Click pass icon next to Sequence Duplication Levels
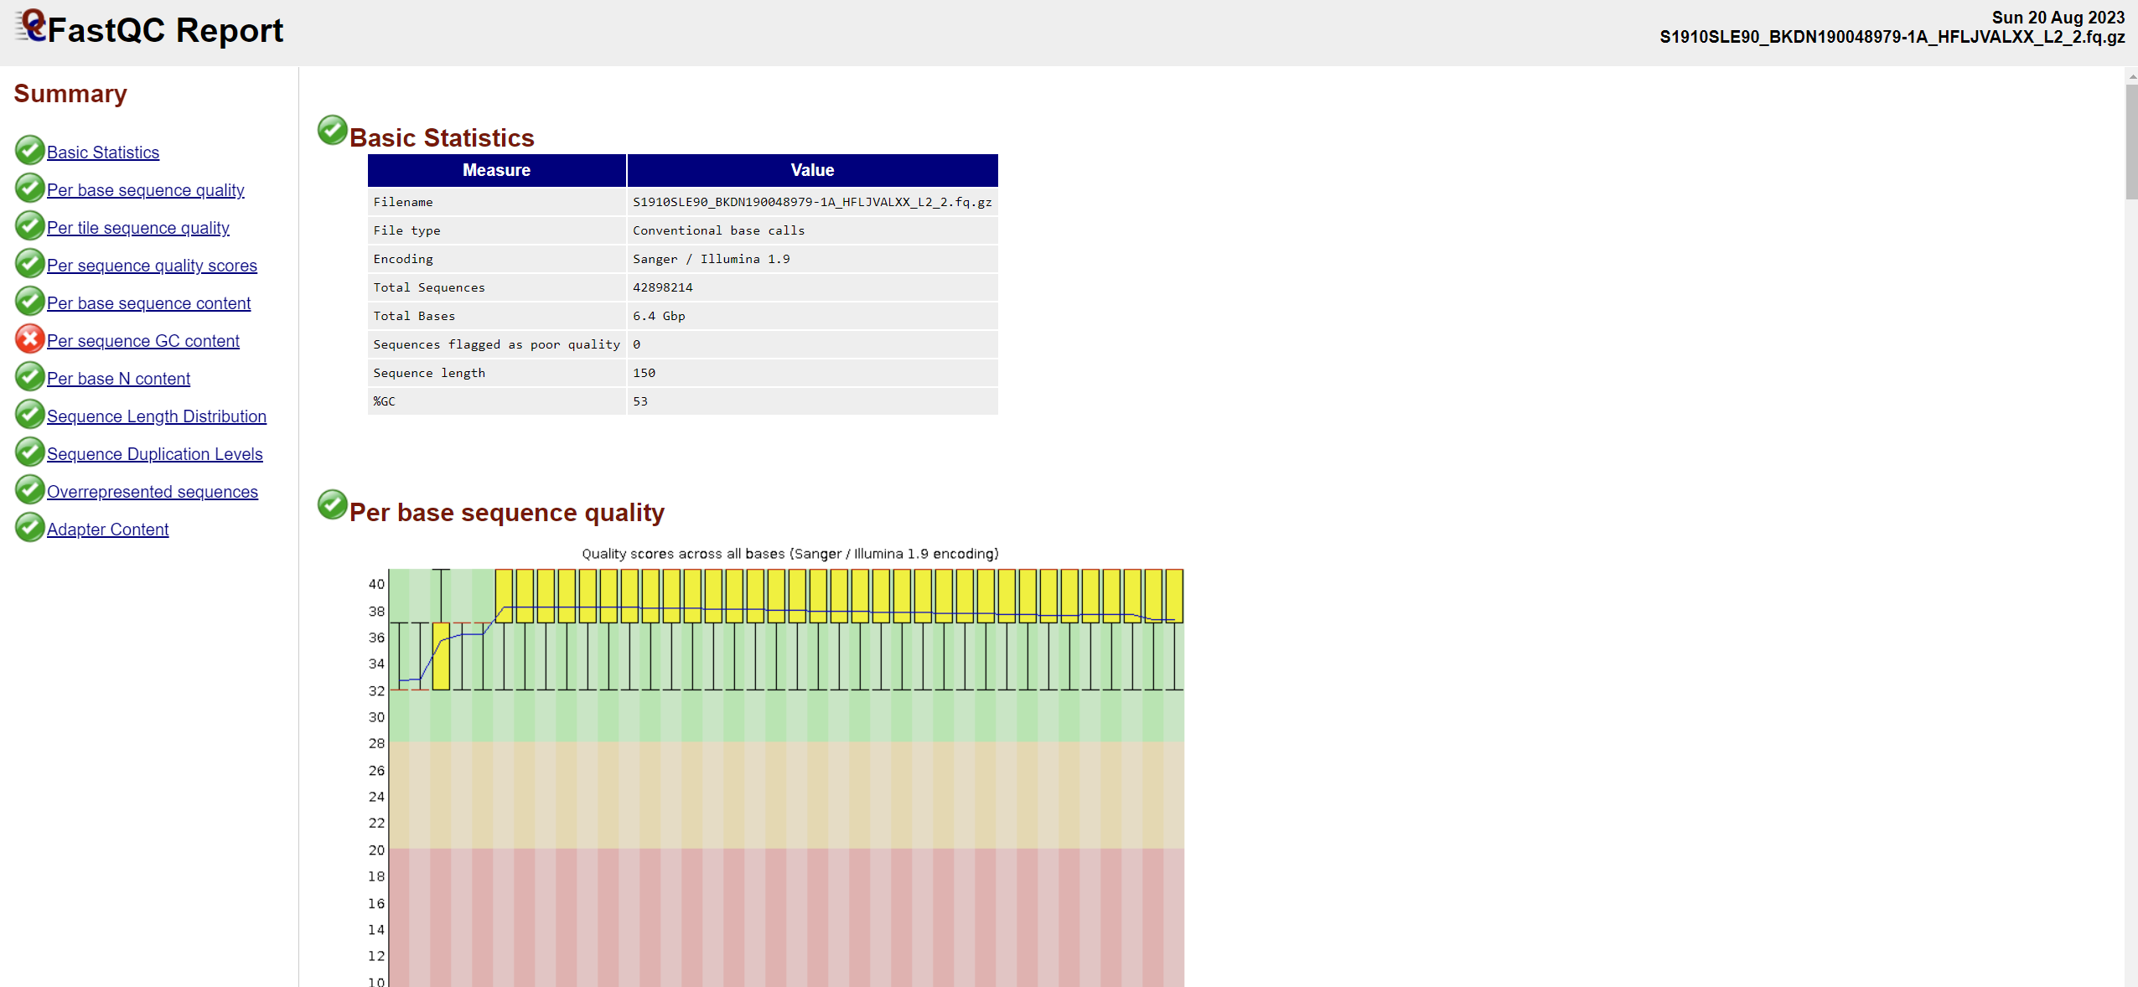Screen dimensions: 2138x987 [29, 452]
